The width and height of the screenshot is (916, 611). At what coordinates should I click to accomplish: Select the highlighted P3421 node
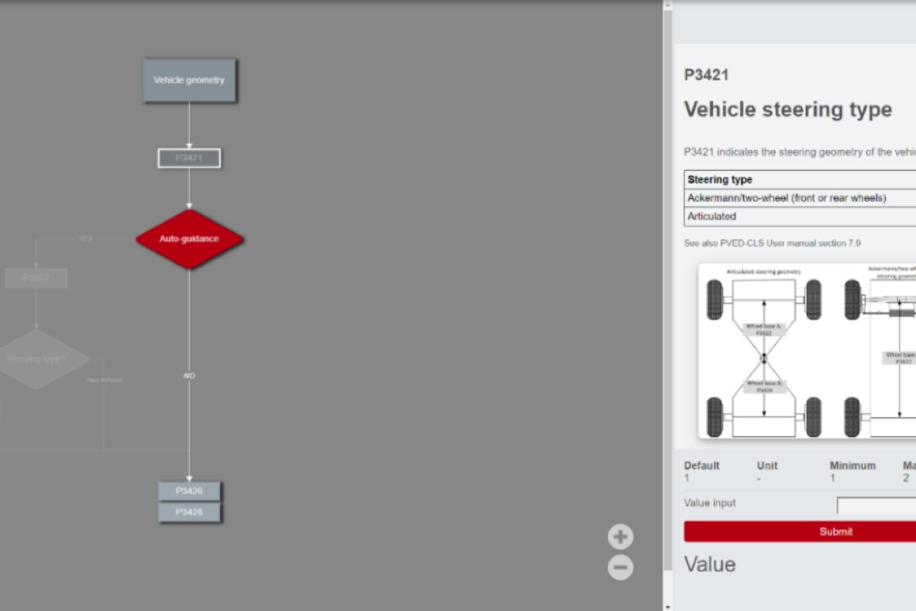(x=189, y=158)
